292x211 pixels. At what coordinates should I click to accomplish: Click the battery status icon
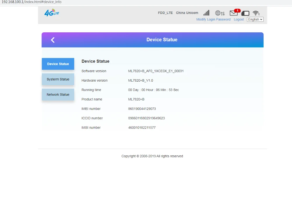pyautogui.click(x=245, y=13)
